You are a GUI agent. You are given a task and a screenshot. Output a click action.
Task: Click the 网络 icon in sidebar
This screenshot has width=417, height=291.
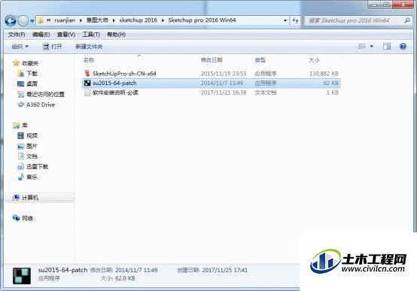click(x=17, y=218)
